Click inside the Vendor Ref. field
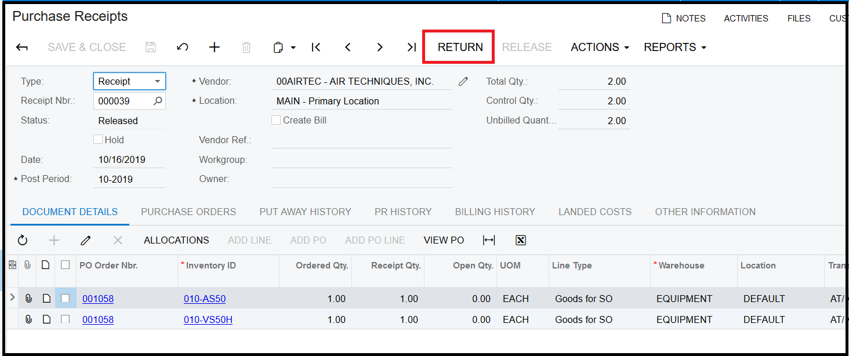This screenshot has width=849, height=356. [360, 139]
